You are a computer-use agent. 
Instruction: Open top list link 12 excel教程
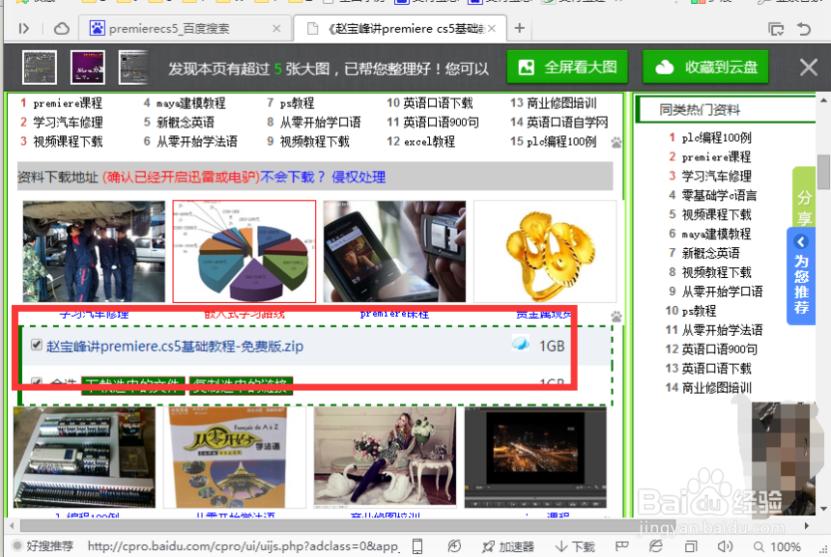[429, 141]
